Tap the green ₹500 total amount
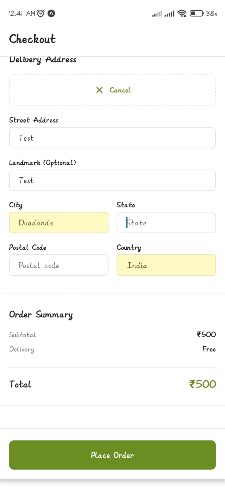Viewport: 225px width, 500px height. pyautogui.click(x=202, y=384)
